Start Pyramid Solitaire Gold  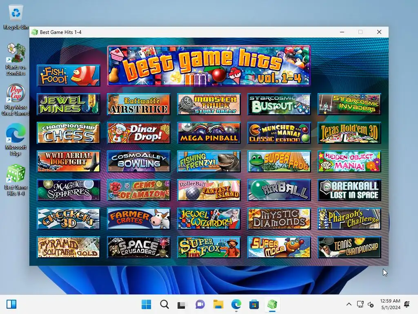pyautogui.click(x=69, y=247)
